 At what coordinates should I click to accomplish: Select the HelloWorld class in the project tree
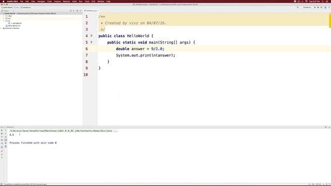click(15, 23)
